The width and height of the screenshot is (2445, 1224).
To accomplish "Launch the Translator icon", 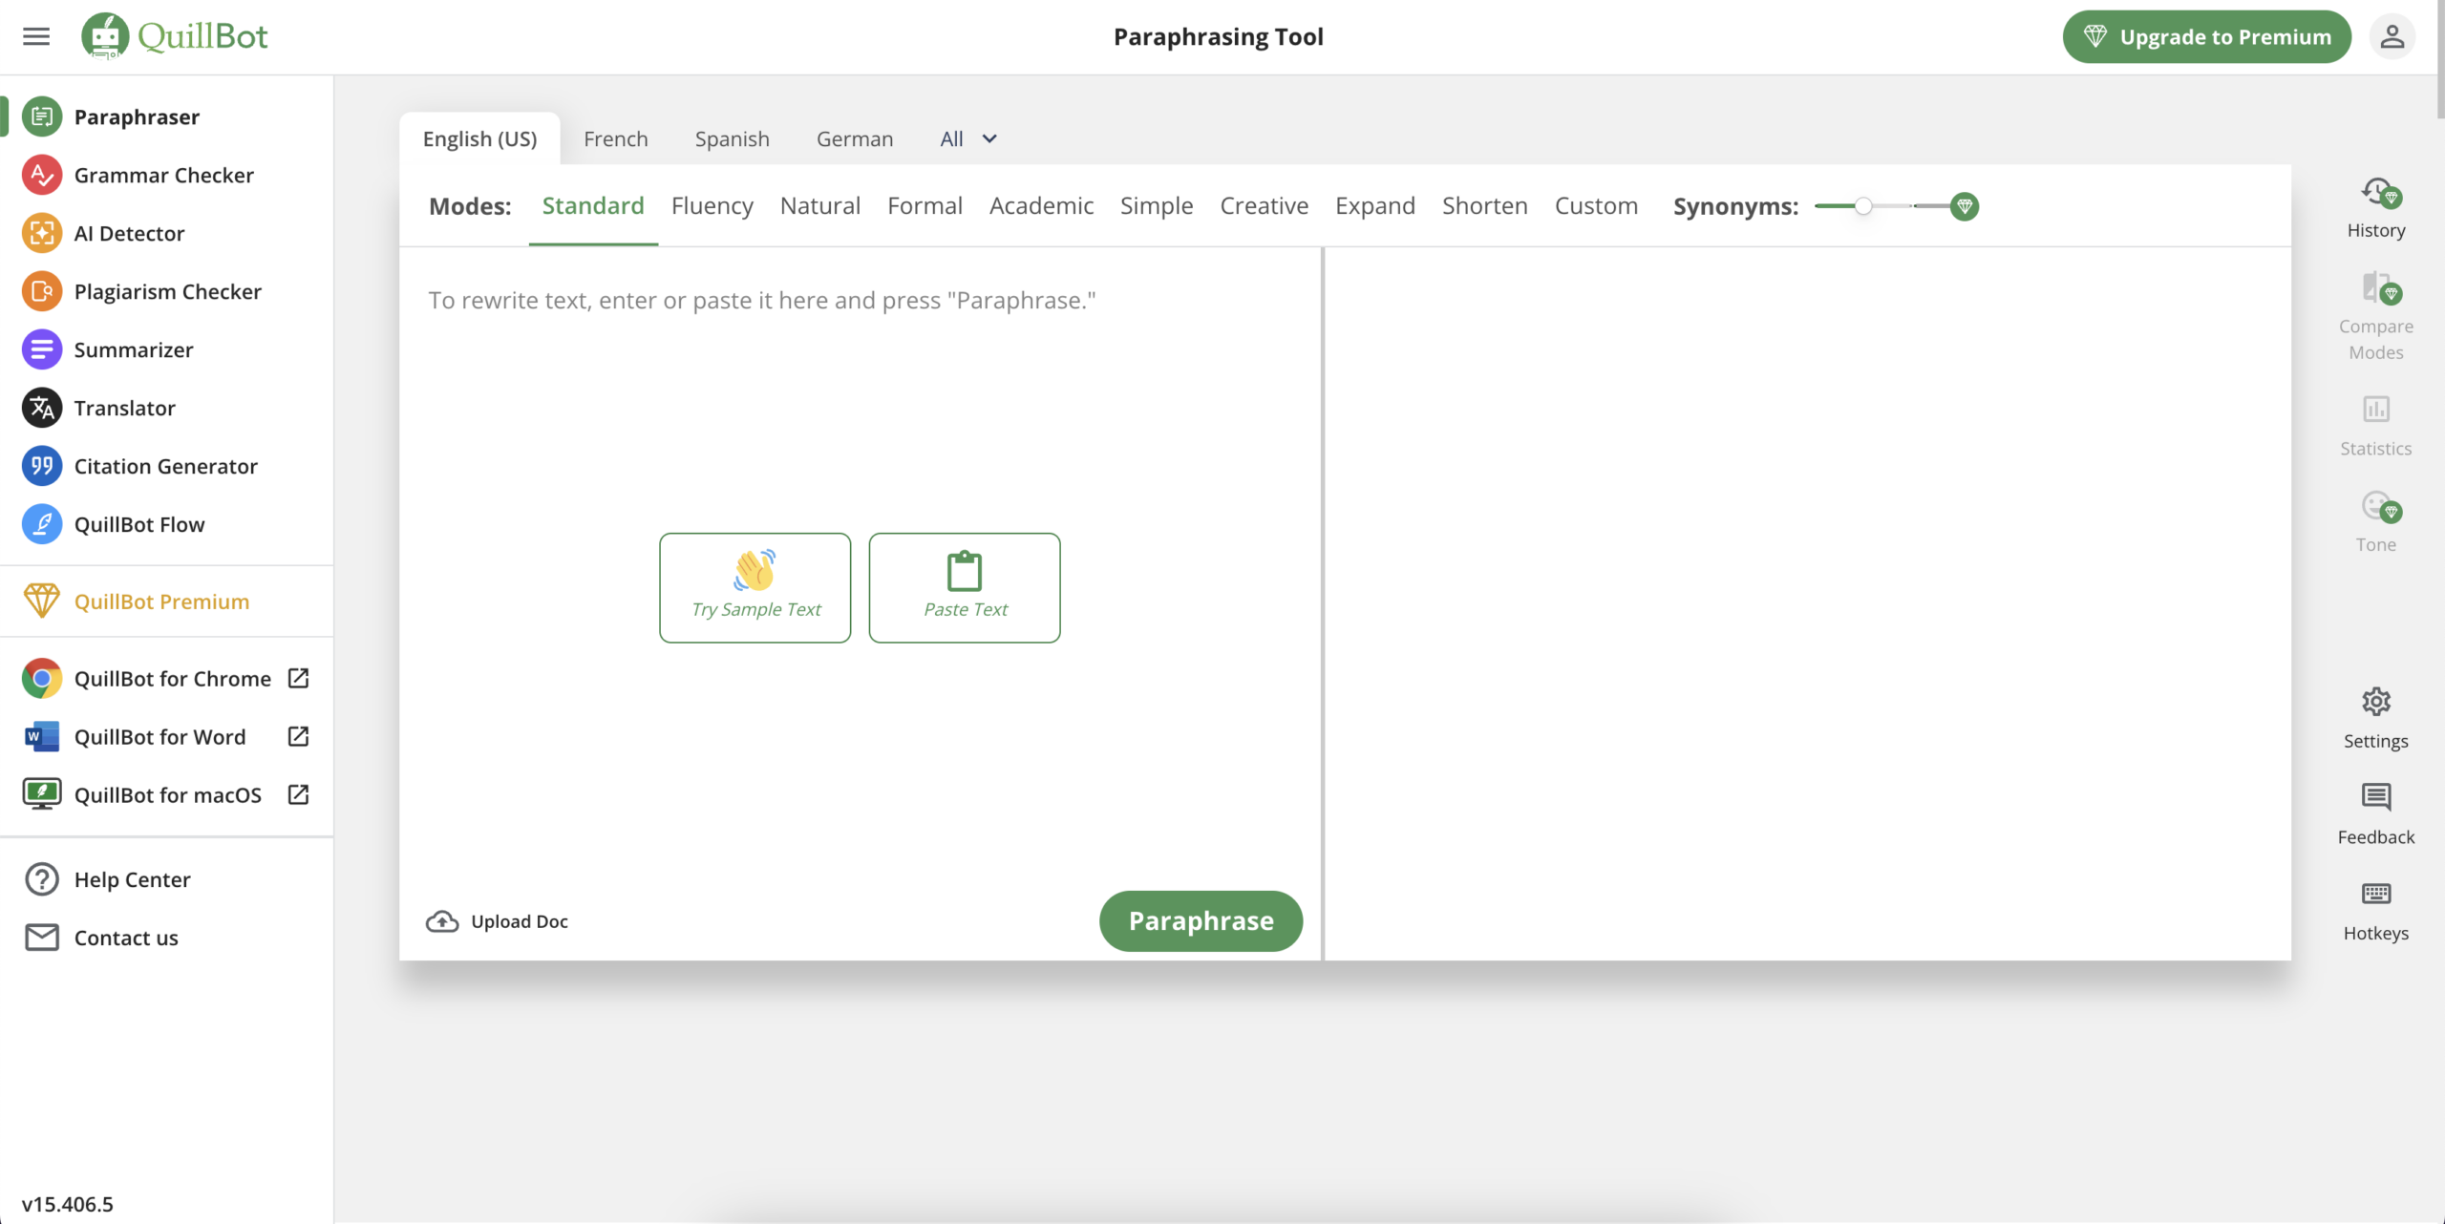I will (42, 408).
